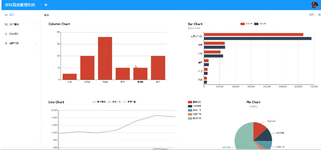321x150 pixels.
Task: Click the chart icon beside 首页 in sidebar
Action: [6, 15]
